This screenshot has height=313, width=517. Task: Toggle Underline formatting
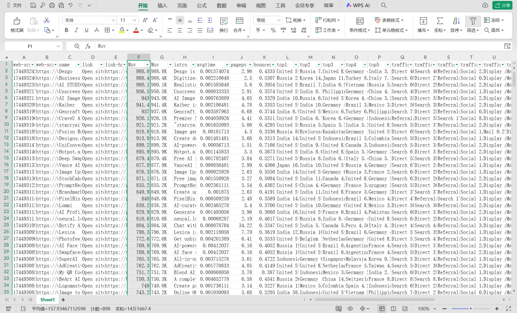click(86, 30)
